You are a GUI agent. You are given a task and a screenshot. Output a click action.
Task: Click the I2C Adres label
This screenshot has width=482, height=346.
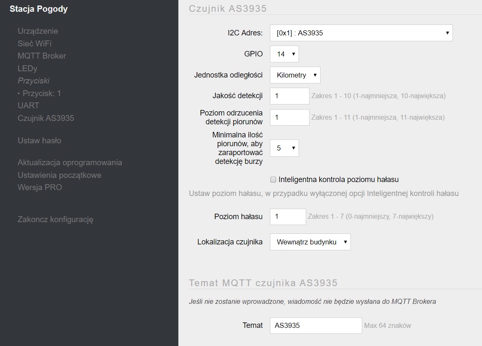coord(245,33)
